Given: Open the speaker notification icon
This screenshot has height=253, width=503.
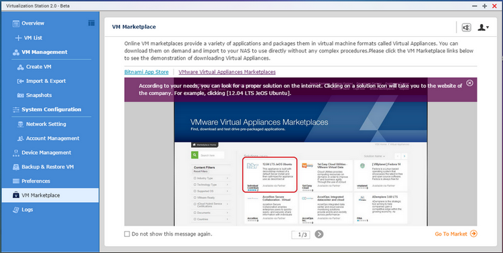Looking at the screenshot, I should coord(466,27).
